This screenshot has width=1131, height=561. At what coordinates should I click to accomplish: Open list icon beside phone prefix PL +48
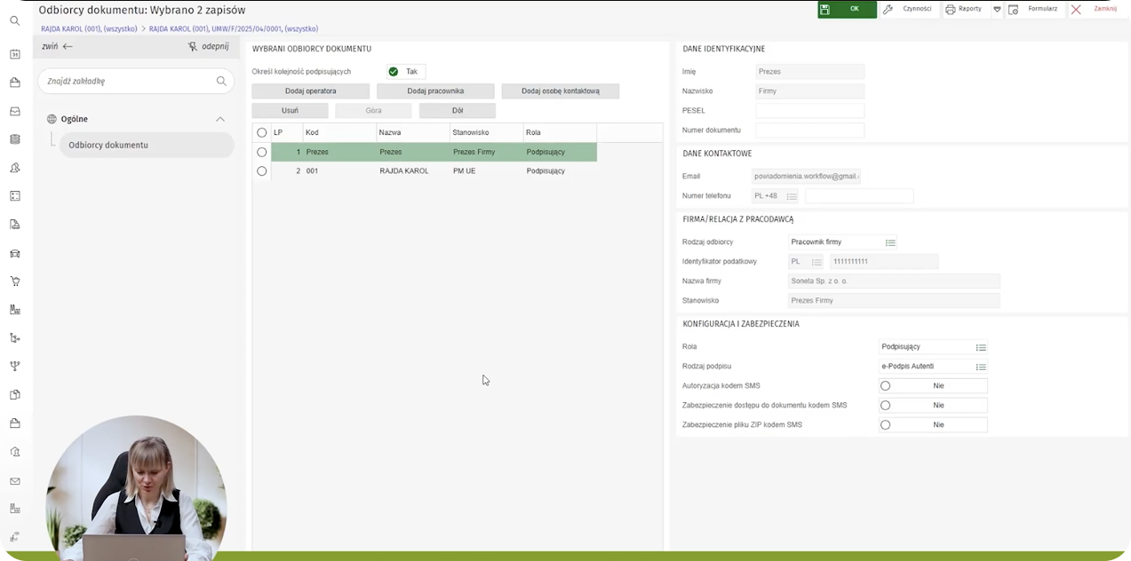[x=792, y=196]
